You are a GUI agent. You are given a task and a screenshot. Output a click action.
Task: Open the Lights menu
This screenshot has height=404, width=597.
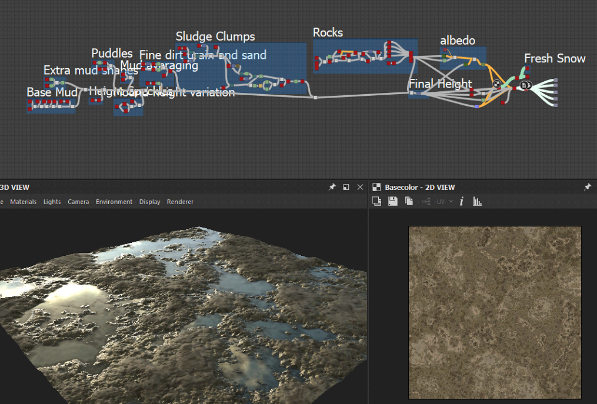click(52, 202)
